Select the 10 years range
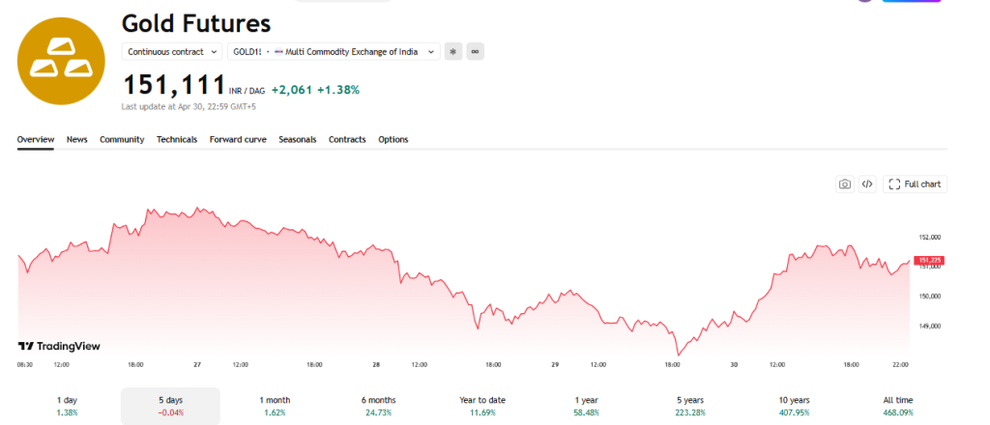 [x=795, y=406]
